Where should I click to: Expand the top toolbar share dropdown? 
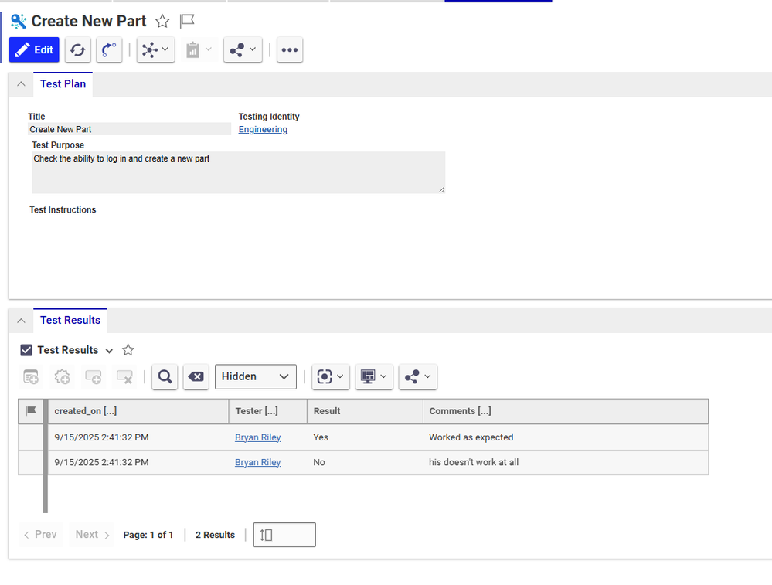coord(243,49)
